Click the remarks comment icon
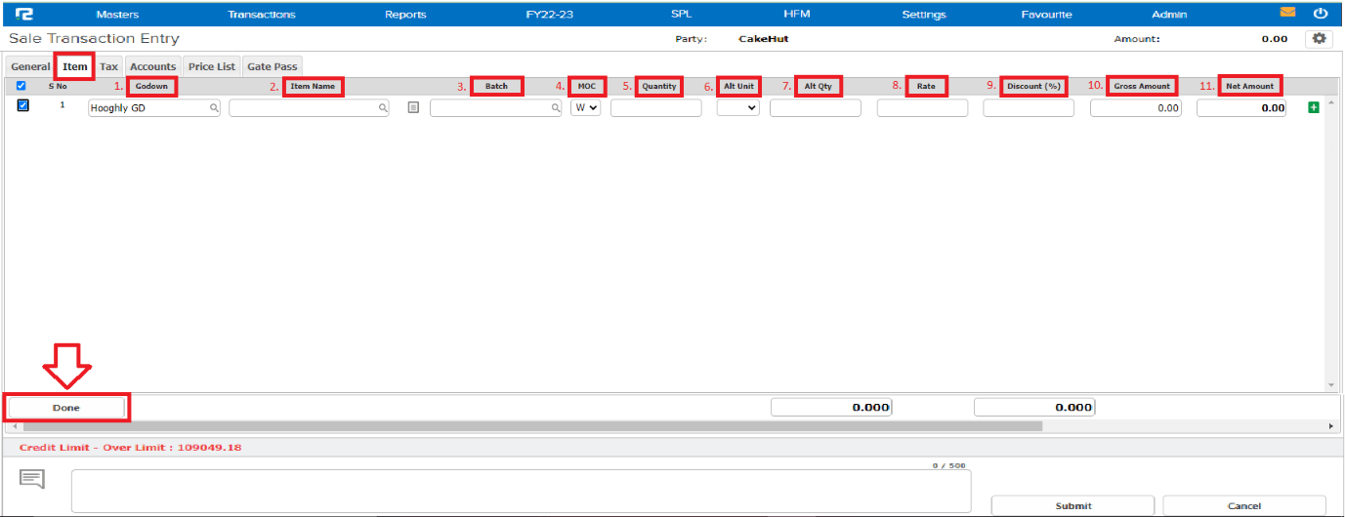 point(32,479)
